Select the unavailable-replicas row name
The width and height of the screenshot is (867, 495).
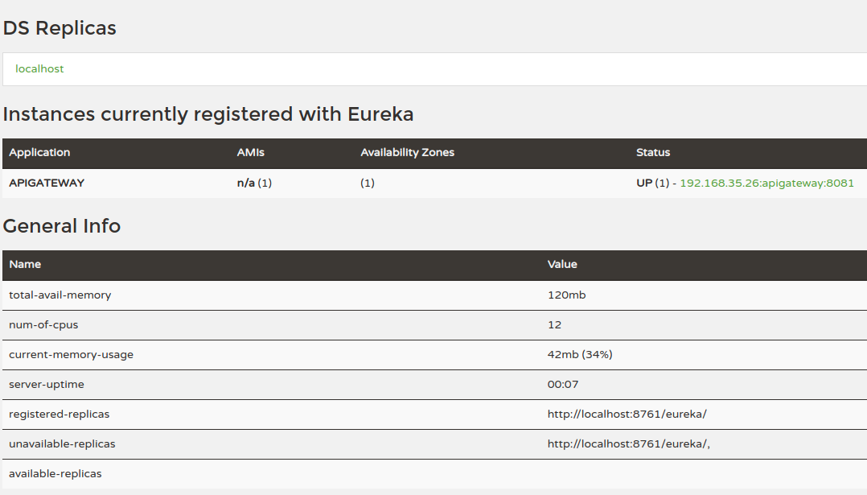[62, 444]
